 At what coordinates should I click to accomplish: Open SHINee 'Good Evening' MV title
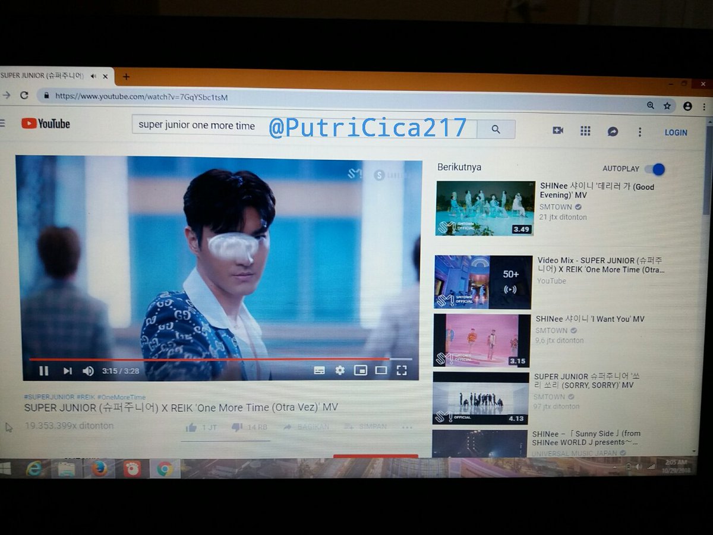[x=597, y=191]
